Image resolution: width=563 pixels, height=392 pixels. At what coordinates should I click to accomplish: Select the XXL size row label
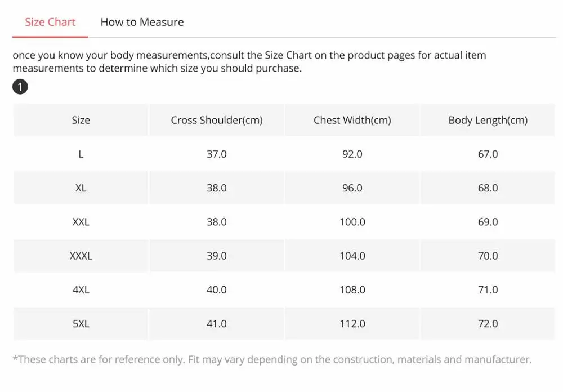click(x=81, y=222)
